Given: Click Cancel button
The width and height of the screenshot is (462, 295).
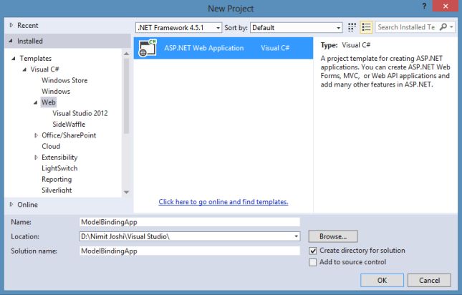Looking at the screenshot, I should pyautogui.click(x=429, y=280).
